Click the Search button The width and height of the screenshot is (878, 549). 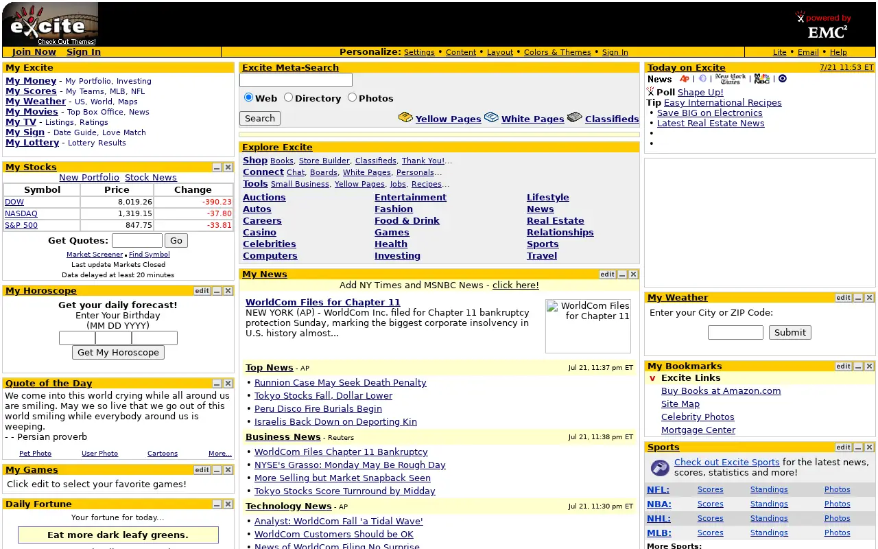(260, 118)
